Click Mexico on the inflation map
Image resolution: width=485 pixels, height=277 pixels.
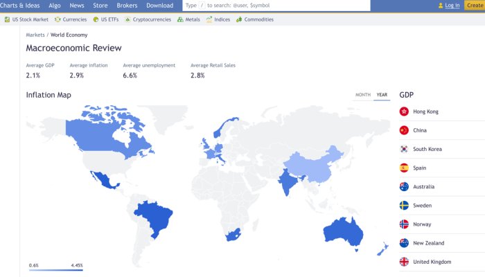[104, 180]
